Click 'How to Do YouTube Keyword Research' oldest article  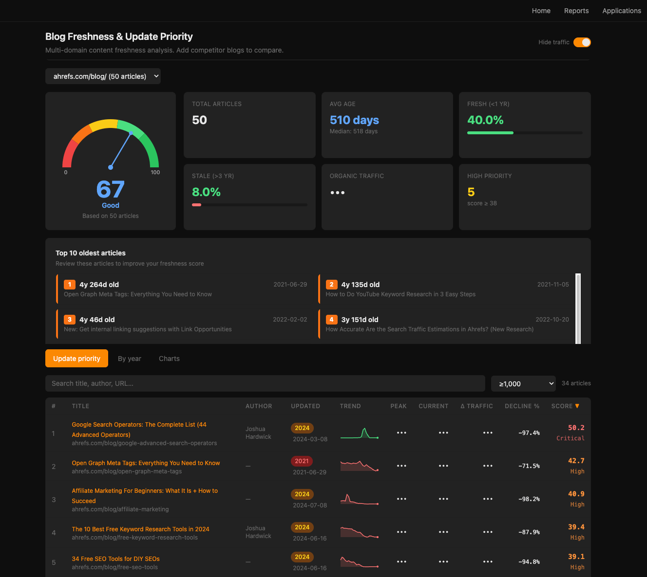tap(400, 294)
